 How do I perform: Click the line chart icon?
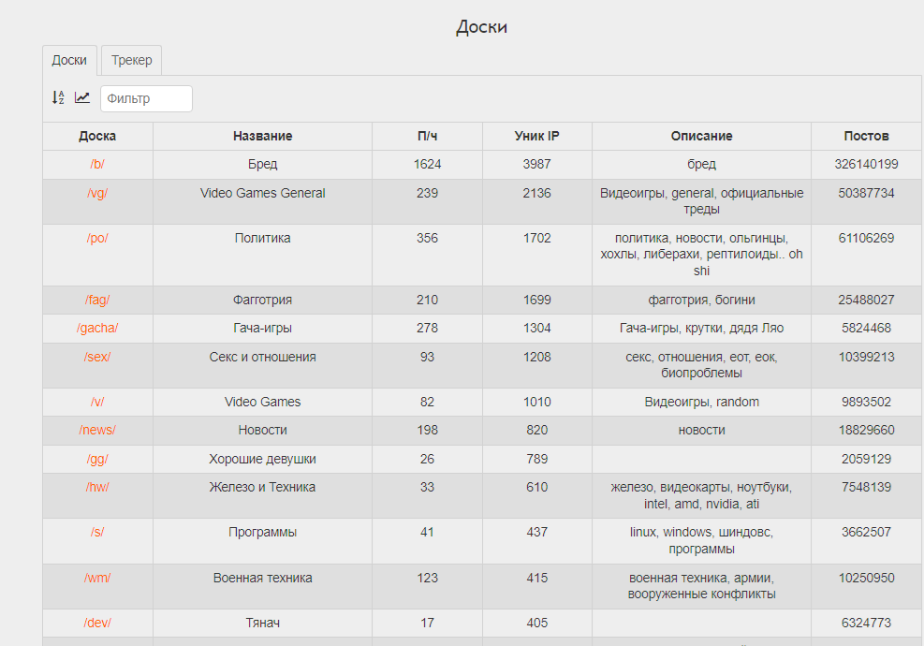tap(82, 97)
